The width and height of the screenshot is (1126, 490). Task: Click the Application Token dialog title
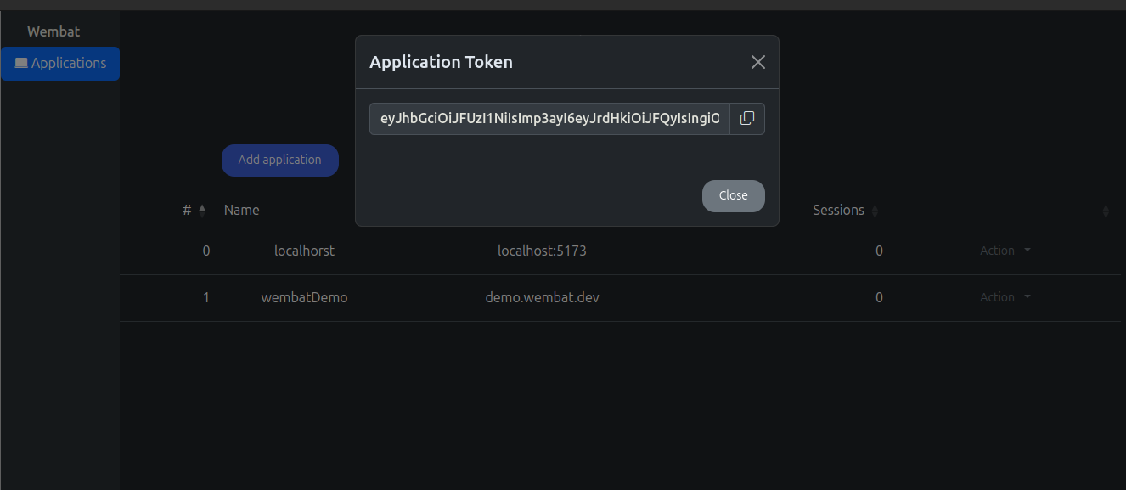coord(441,62)
